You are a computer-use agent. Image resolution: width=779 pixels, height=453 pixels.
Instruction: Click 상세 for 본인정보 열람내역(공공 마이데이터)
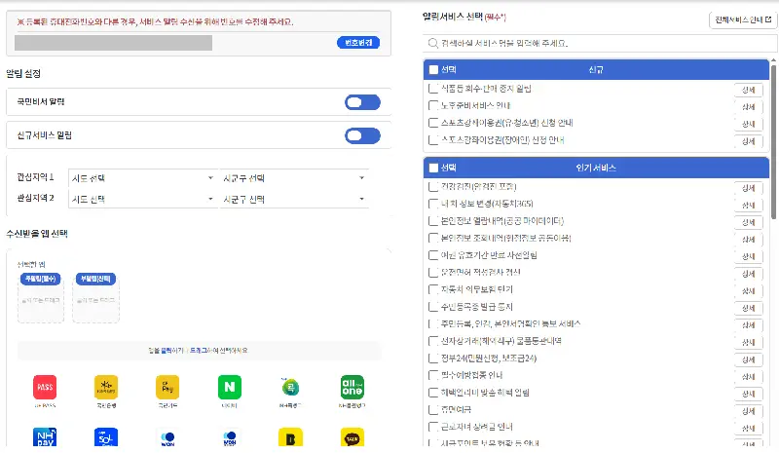[748, 222]
